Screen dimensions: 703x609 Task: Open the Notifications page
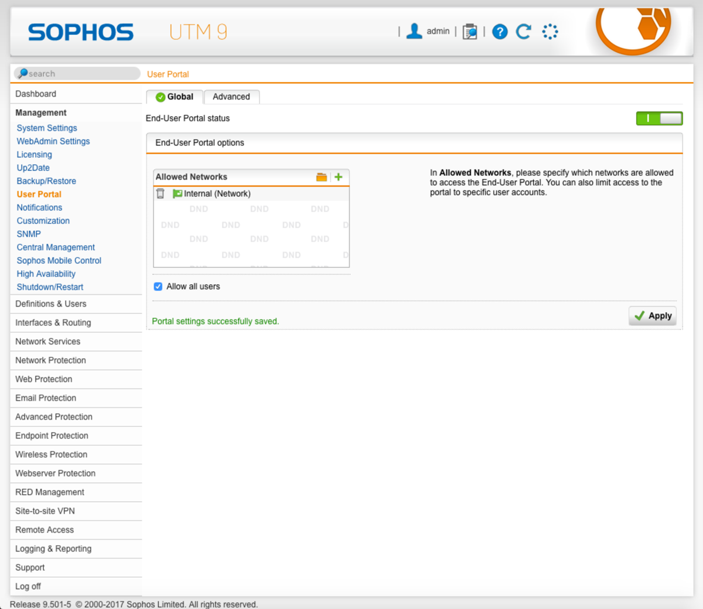39,207
